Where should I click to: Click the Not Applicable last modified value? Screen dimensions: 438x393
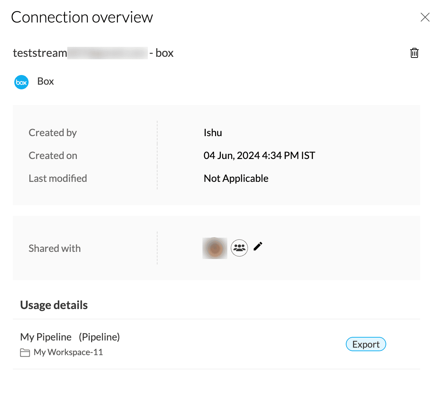tap(236, 178)
